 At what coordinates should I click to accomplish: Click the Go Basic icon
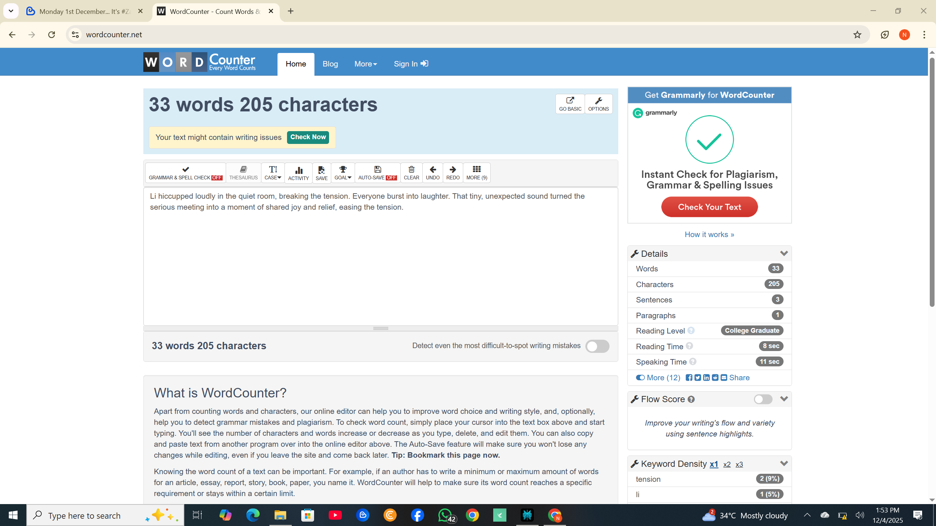click(570, 104)
